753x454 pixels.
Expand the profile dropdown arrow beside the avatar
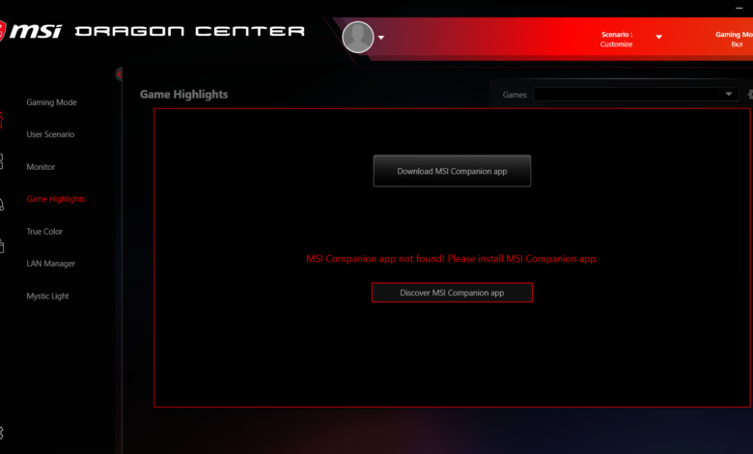click(x=380, y=38)
